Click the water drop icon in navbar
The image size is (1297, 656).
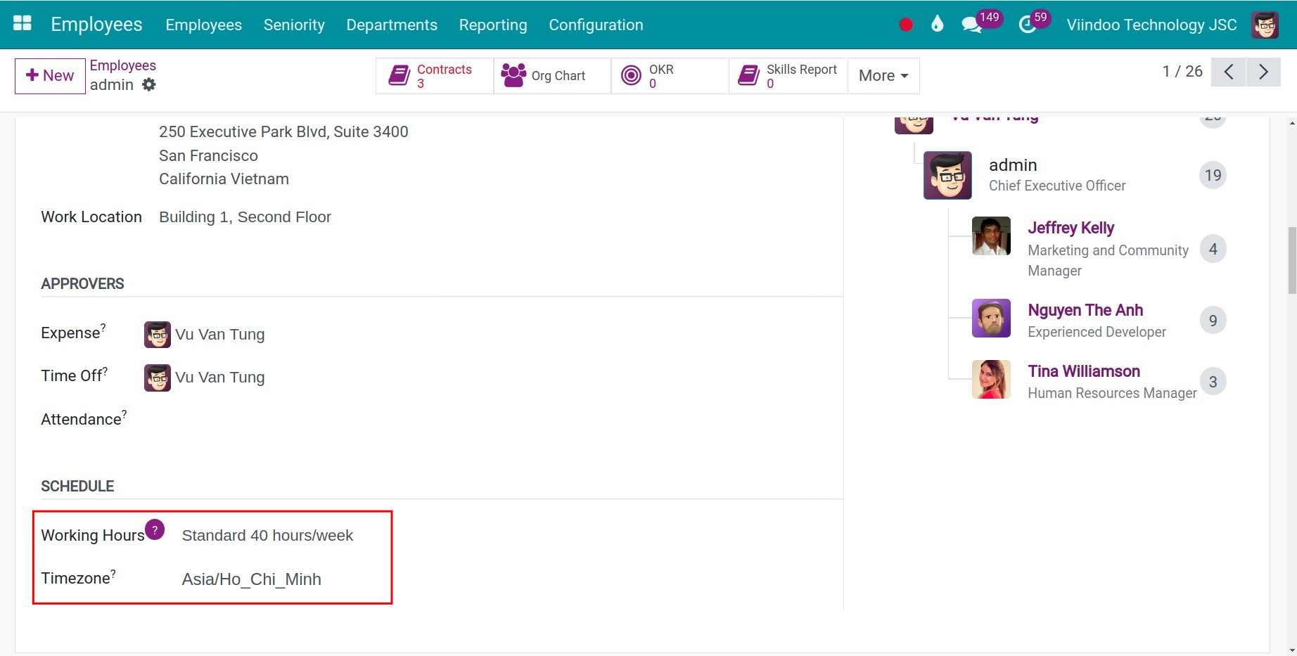(x=937, y=25)
